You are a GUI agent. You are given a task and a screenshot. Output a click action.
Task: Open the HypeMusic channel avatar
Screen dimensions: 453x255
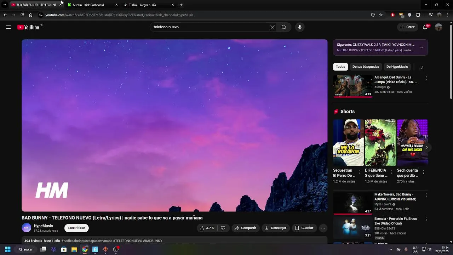(x=27, y=228)
